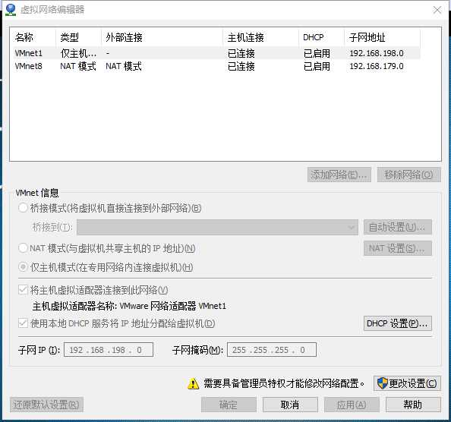Screen dimensions: 451x422
Task: Click NAT 模式 type cell of VMnet8
Action: pos(78,66)
